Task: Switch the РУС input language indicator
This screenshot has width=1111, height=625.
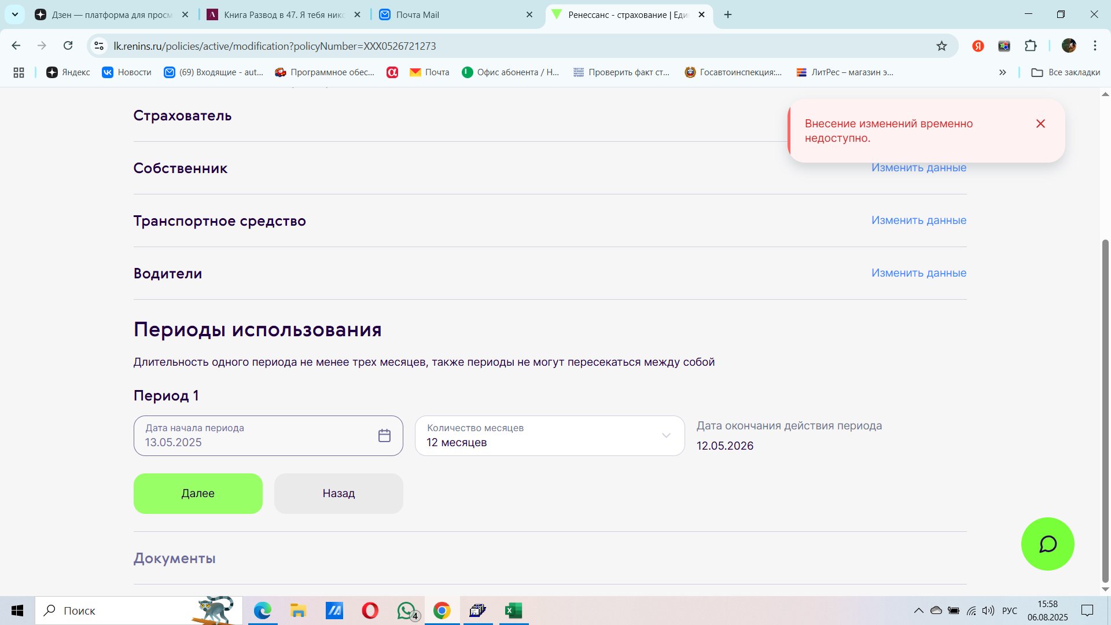Action: click(1010, 611)
